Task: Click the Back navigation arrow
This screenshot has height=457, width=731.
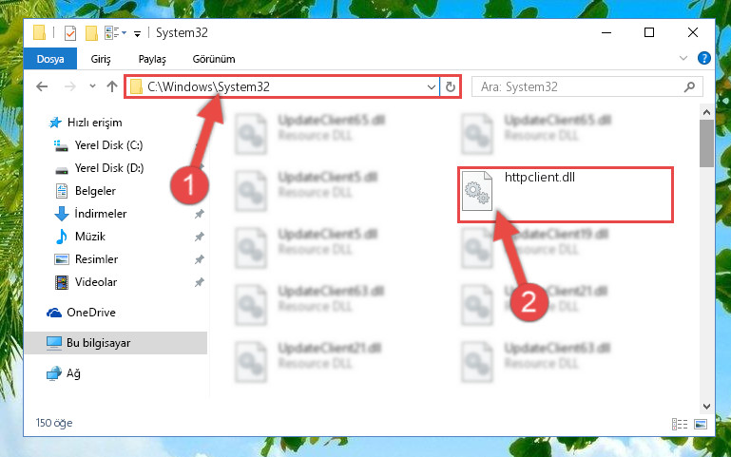Action: pos(42,86)
